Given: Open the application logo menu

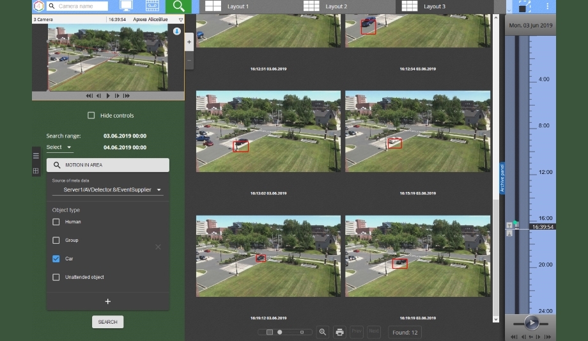Looking at the screenshot, I should coord(38,6).
